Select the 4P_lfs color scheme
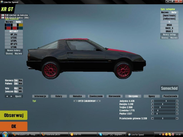The height and width of the screenshot is (137, 183). tap(14, 34)
